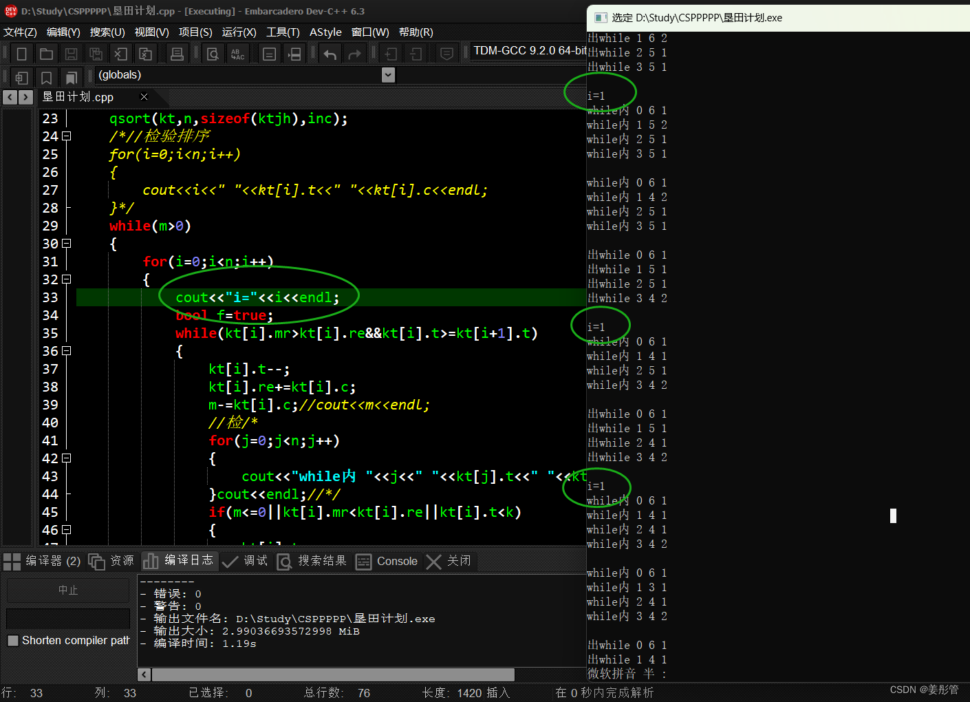Click the Save All toolbar icon

(x=96, y=54)
